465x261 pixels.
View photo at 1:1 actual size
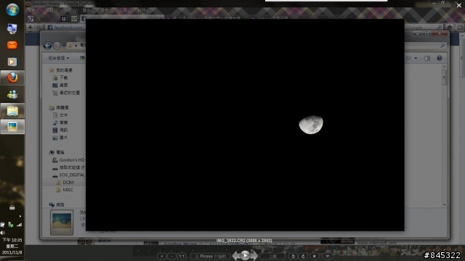(x=182, y=256)
